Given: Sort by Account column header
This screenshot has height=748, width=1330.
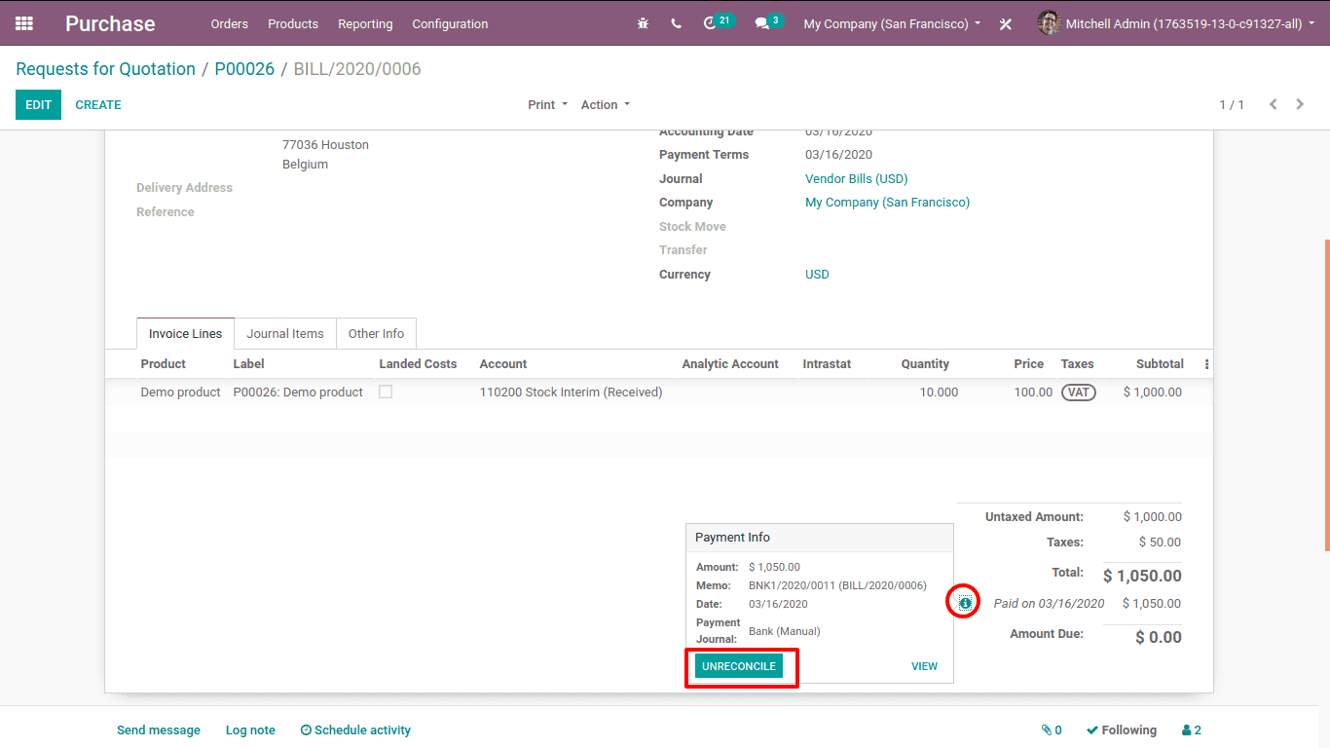Looking at the screenshot, I should pos(503,364).
